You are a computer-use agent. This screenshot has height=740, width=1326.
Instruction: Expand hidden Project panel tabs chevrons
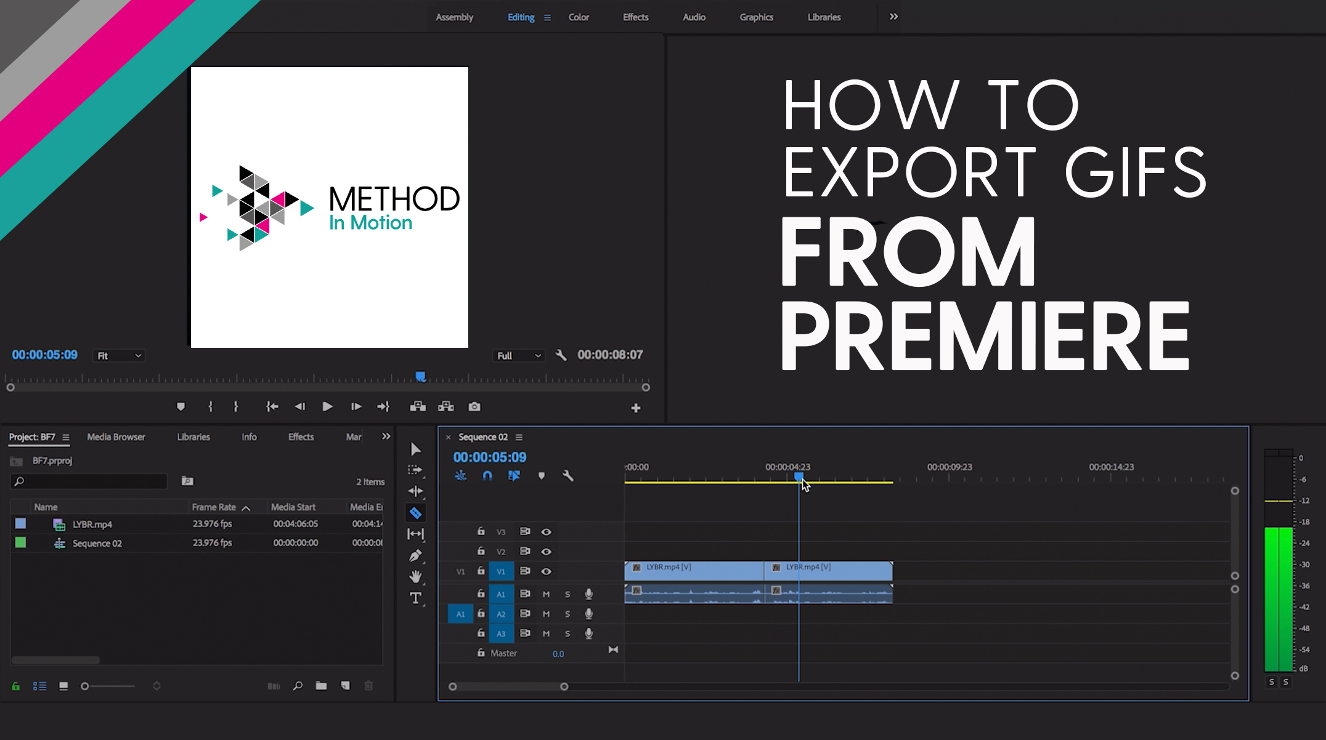[386, 436]
